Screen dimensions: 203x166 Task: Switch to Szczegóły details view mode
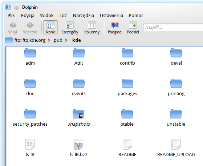(70, 28)
